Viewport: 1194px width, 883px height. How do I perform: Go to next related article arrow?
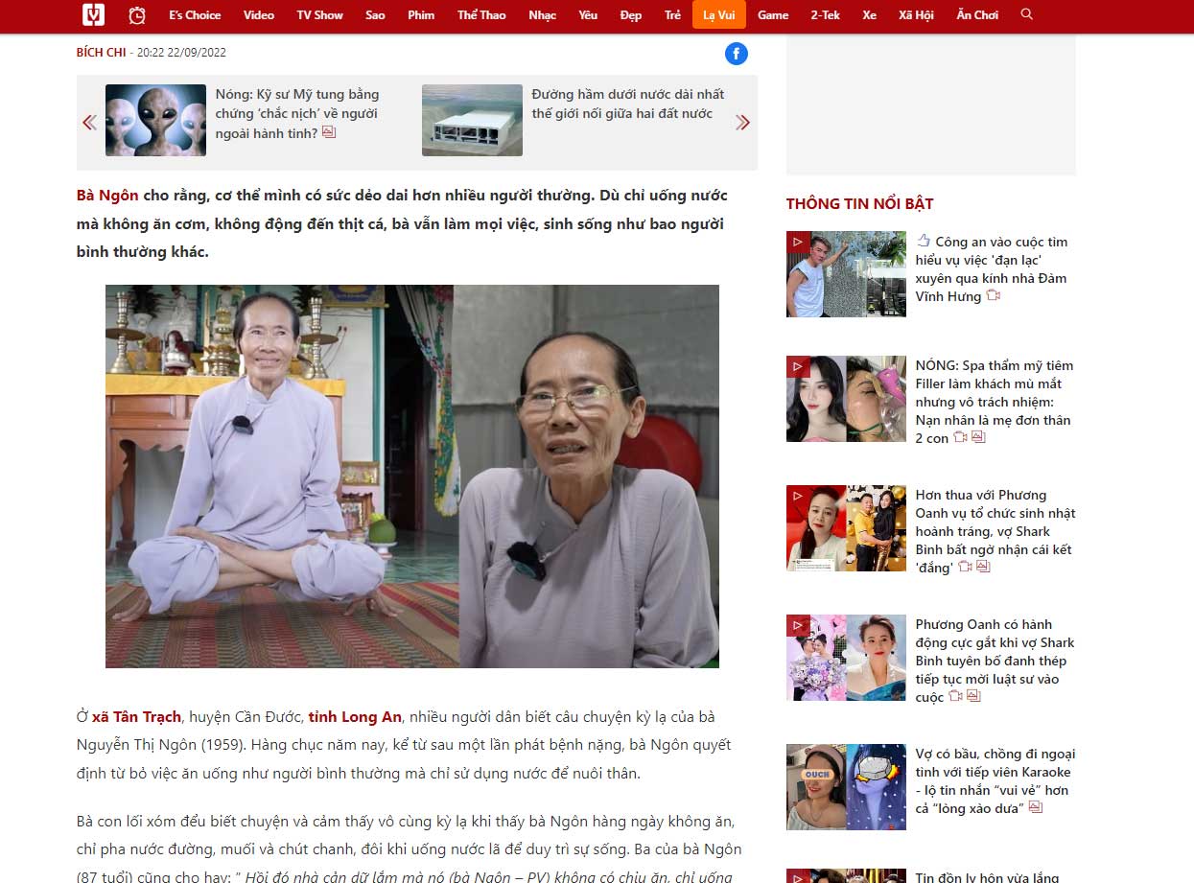pyautogui.click(x=742, y=122)
